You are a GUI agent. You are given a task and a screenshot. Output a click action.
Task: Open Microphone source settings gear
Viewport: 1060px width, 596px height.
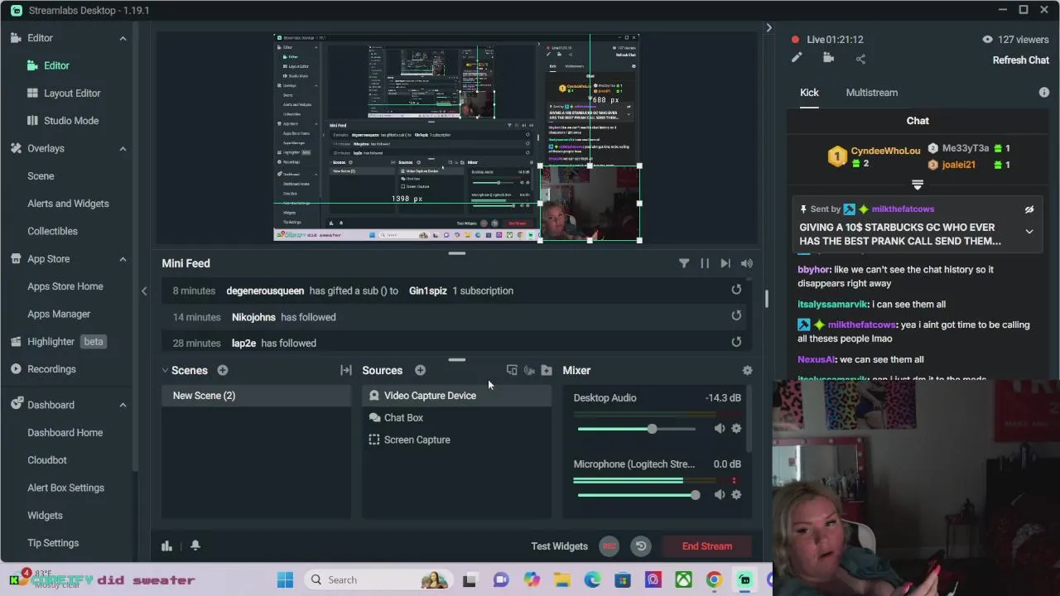[736, 494]
